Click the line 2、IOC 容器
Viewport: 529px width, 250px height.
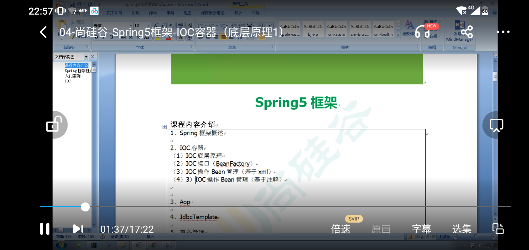tap(187, 148)
